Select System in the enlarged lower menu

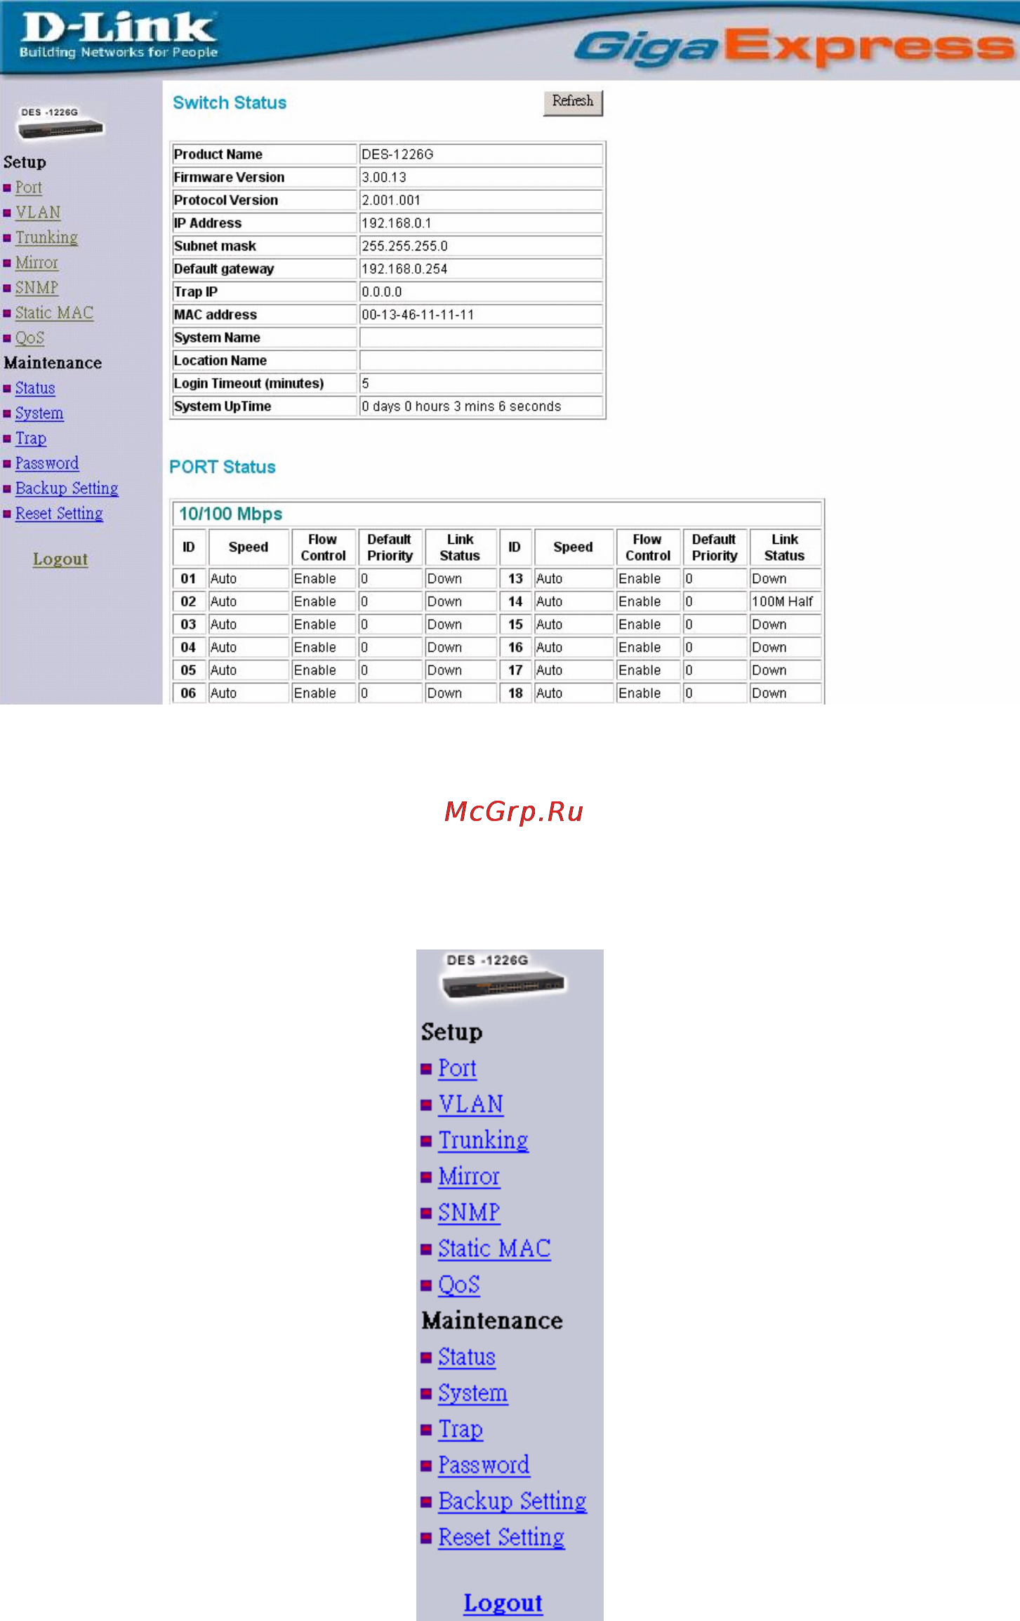pos(472,1394)
